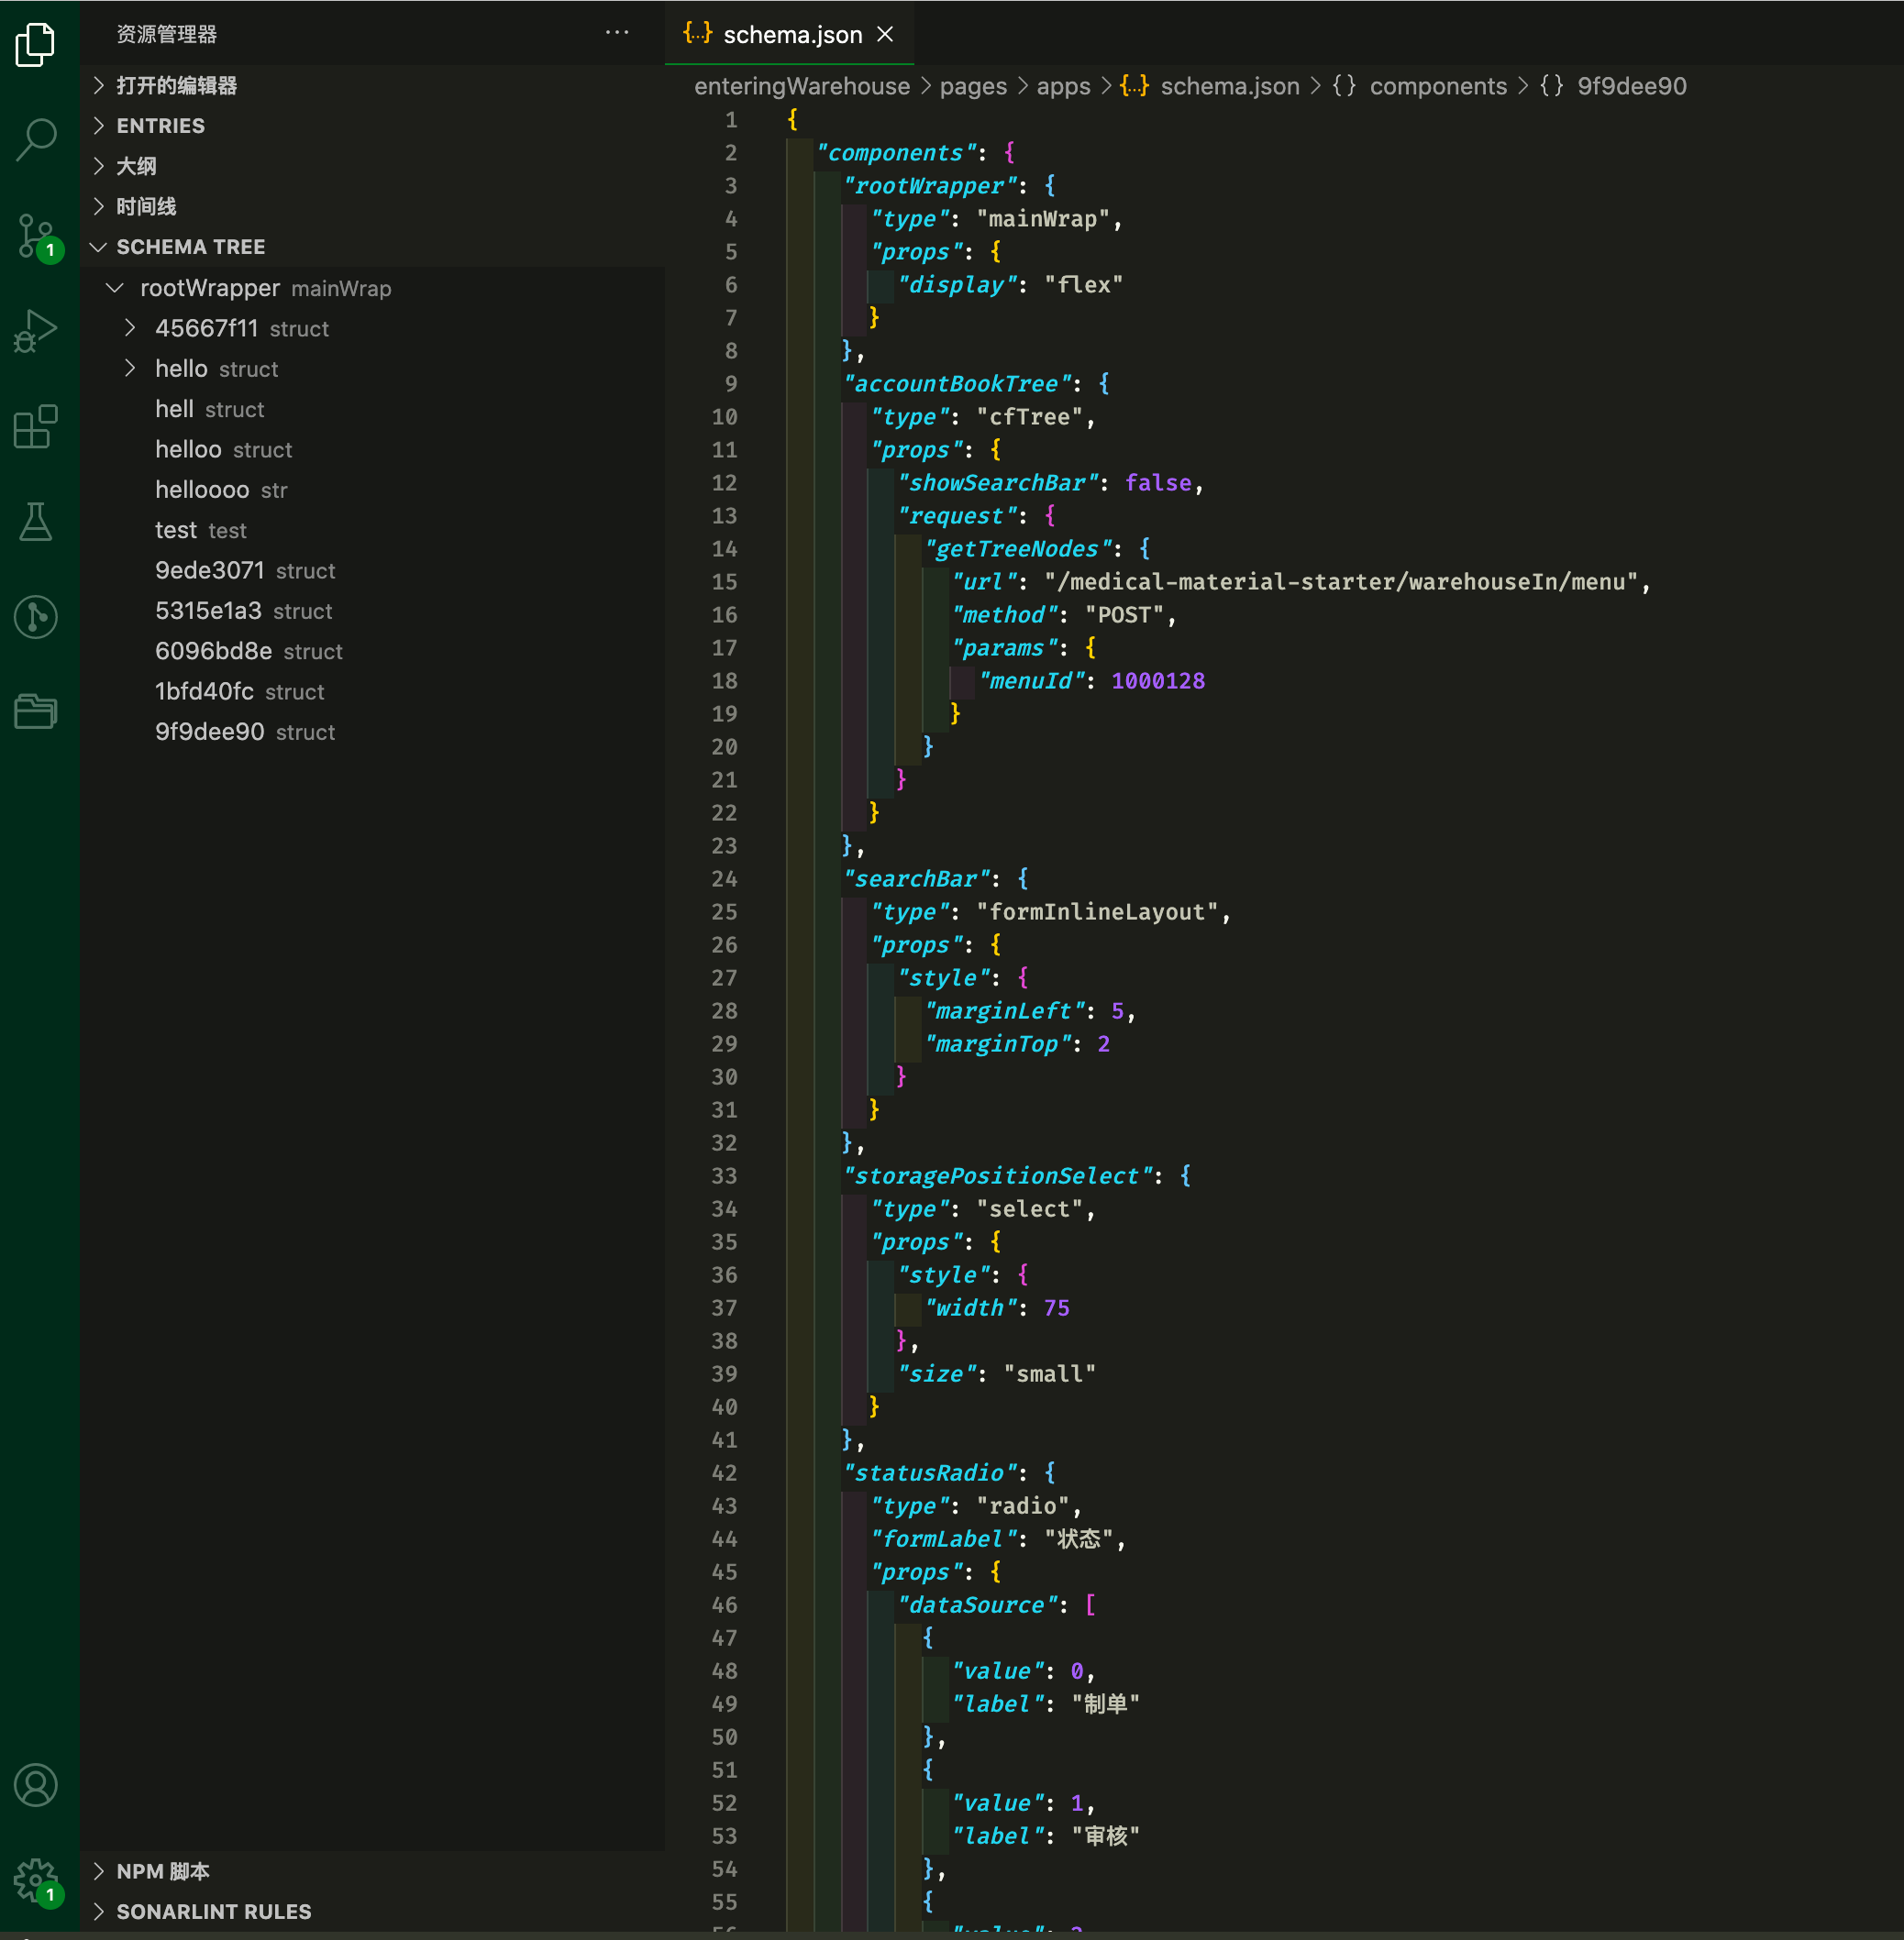
Task: Select the test tree item
Action: 372,530
